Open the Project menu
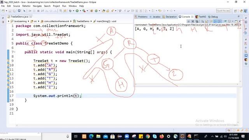The image size is (249, 140). click(56, 6)
